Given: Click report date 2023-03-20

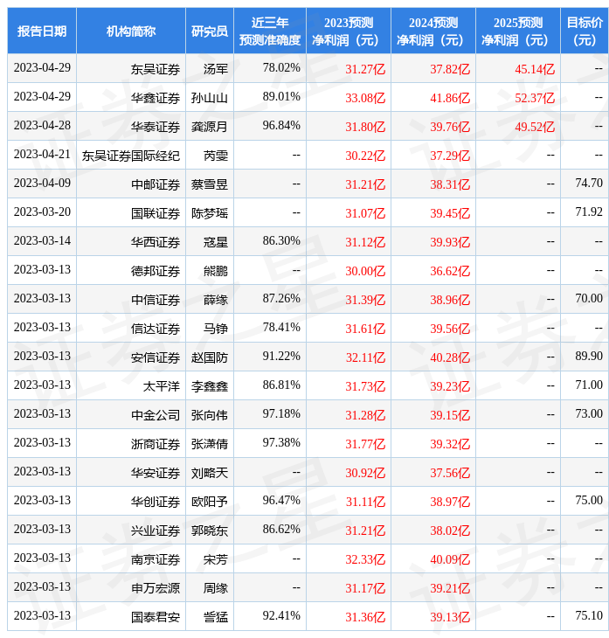Looking at the screenshot, I should click(42, 212).
